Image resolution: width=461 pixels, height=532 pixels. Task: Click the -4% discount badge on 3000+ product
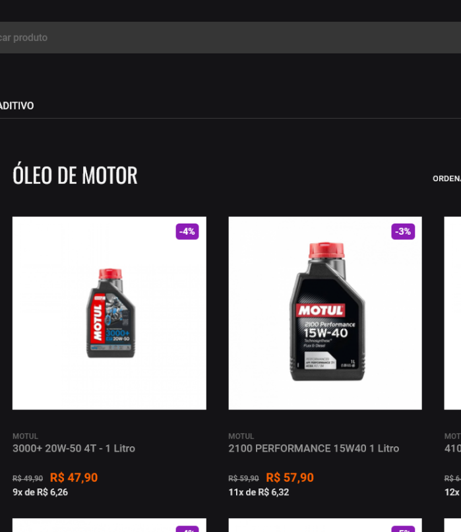tap(187, 231)
